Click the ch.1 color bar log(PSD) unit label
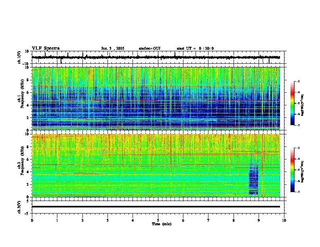The height and width of the screenshot is (247, 320). (x=303, y=105)
